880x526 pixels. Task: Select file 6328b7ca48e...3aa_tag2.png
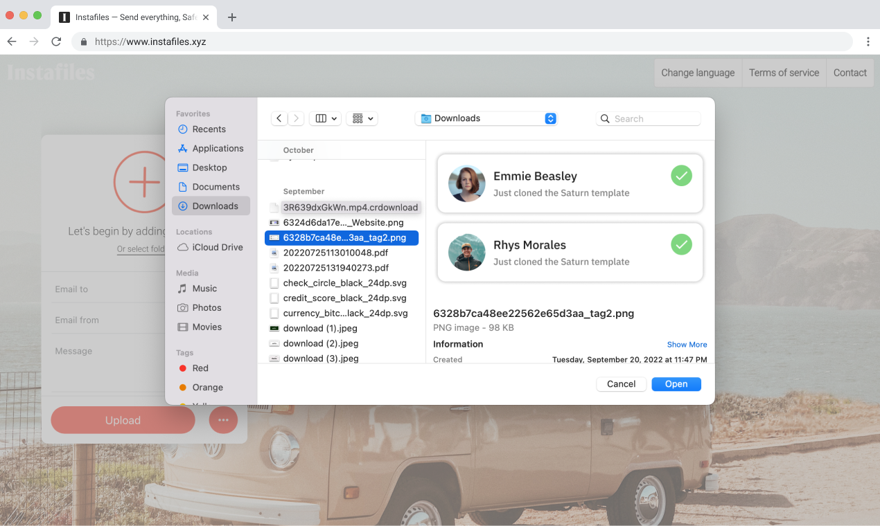click(342, 237)
